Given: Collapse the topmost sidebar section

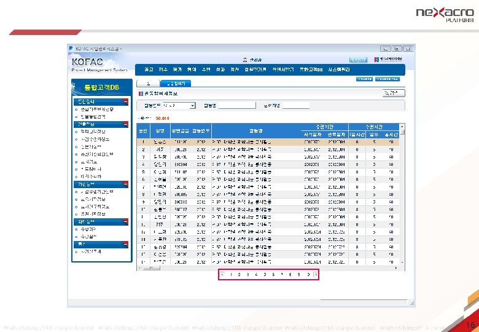Looking at the screenshot, I should [x=125, y=102].
